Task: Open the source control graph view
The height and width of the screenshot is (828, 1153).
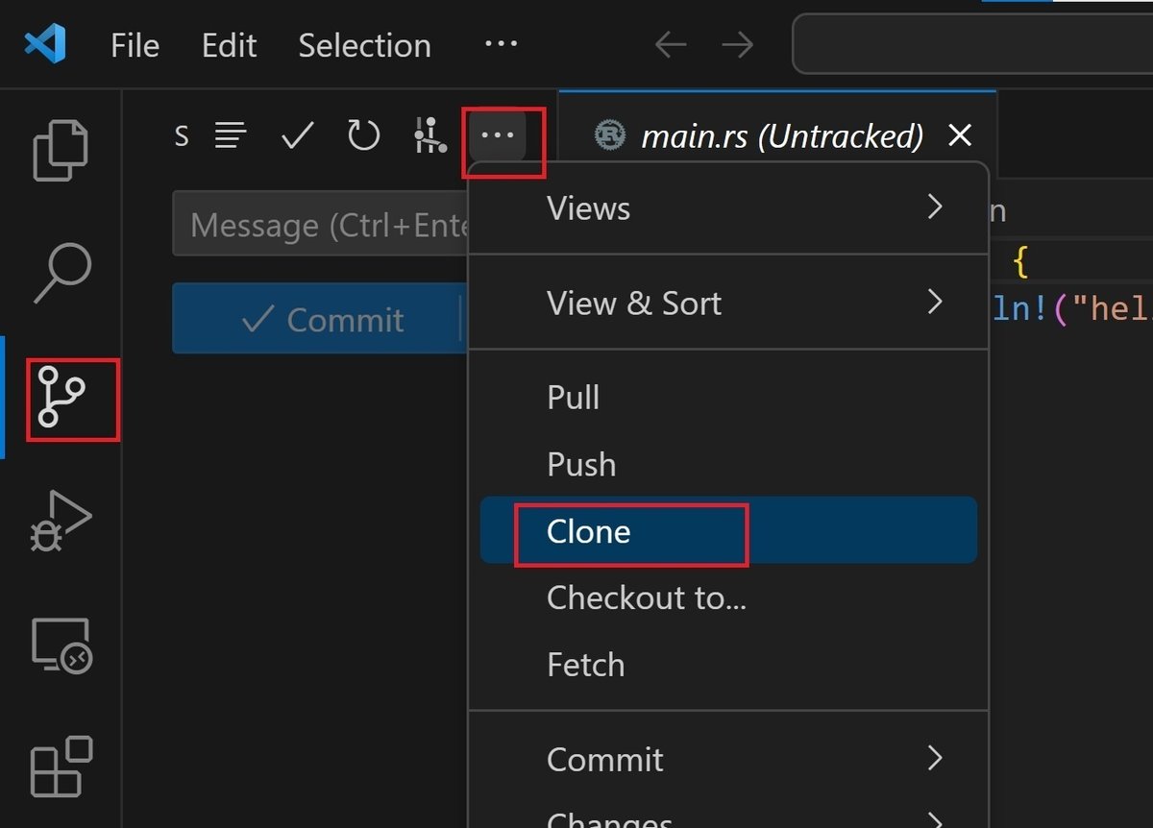Action: 429,135
